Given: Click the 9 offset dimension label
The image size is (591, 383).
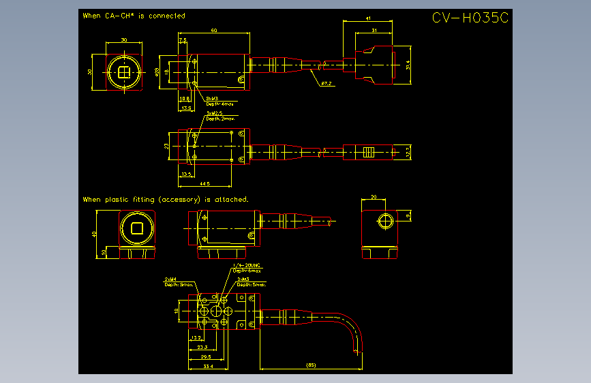Looking at the screenshot, I should [408, 216].
